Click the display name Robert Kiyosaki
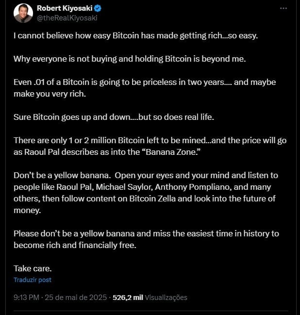 point(65,8)
